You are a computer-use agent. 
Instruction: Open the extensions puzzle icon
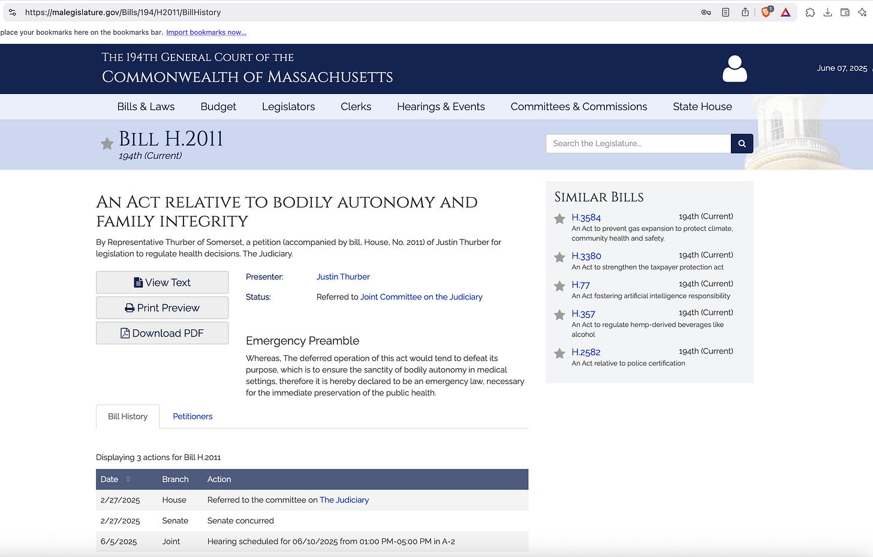(810, 12)
